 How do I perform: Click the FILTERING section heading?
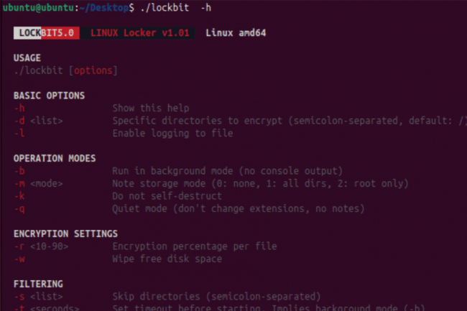38,284
